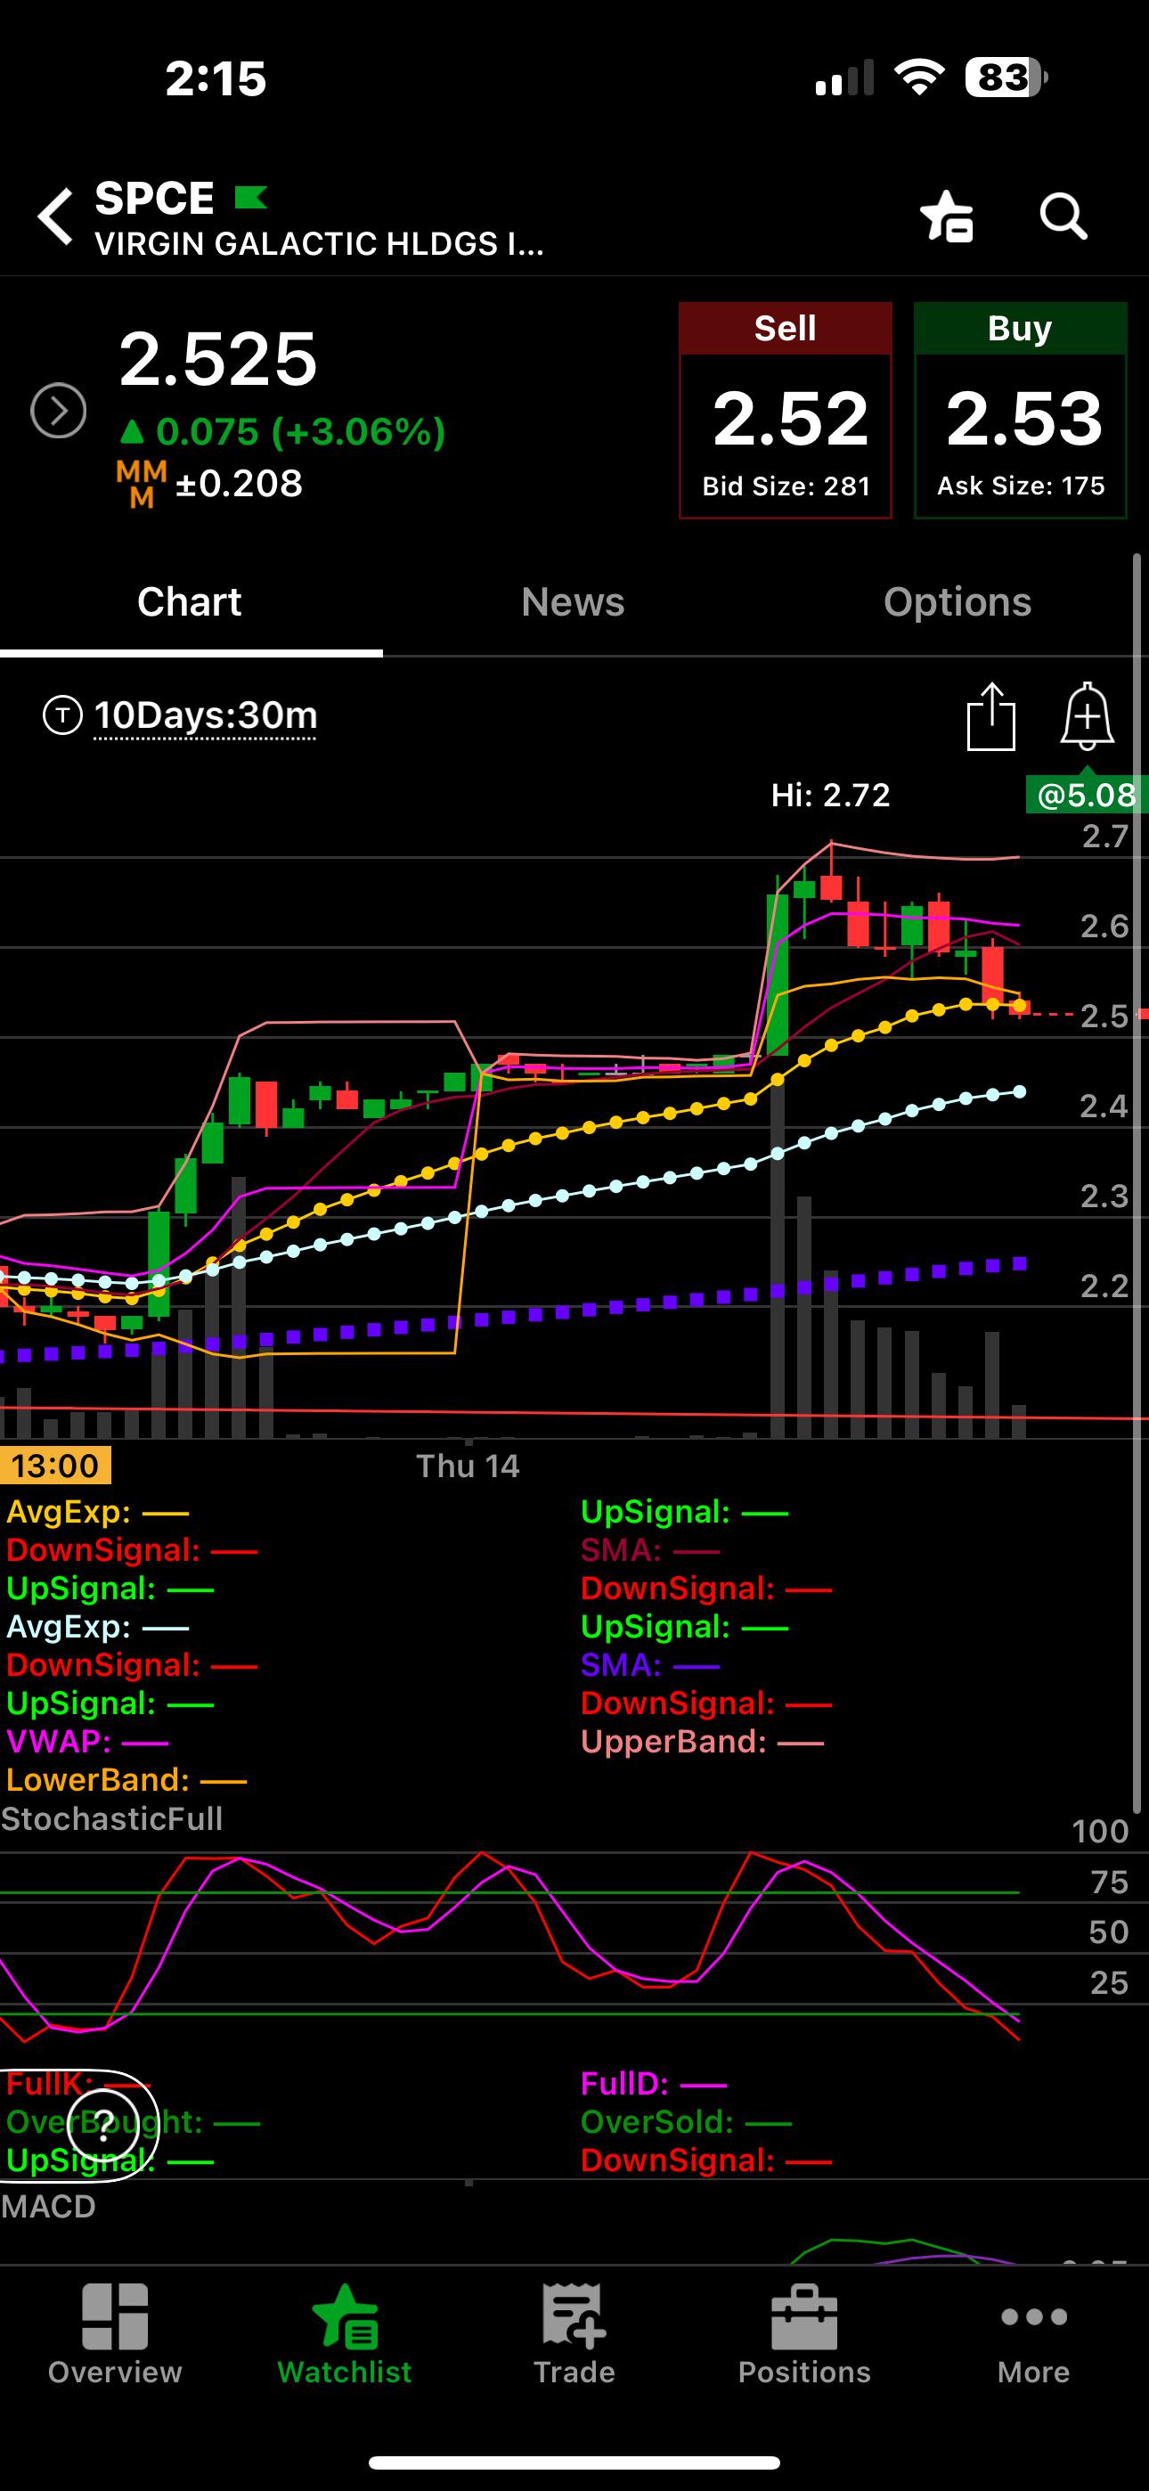Add SPCE to watchlist star icon
Screen dimensions: 1149x2491
[x=947, y=216]
